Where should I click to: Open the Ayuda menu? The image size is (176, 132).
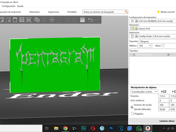[x=20, y=6]
